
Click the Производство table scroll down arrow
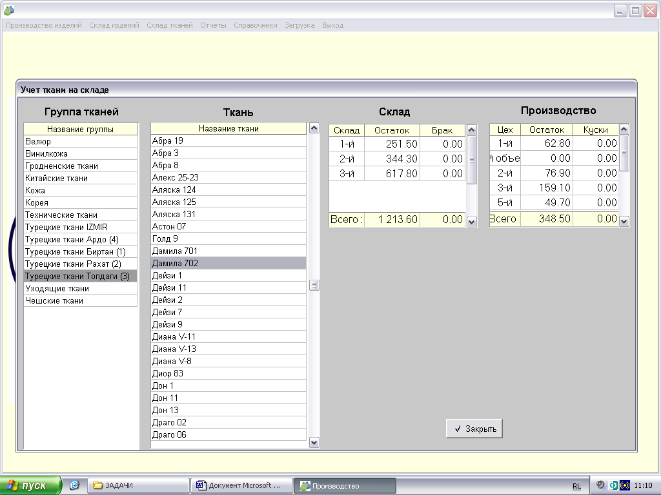coord(624,222)
